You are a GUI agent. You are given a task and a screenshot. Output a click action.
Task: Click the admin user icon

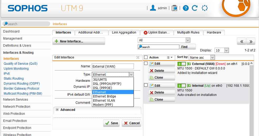[x=153, y=8]
